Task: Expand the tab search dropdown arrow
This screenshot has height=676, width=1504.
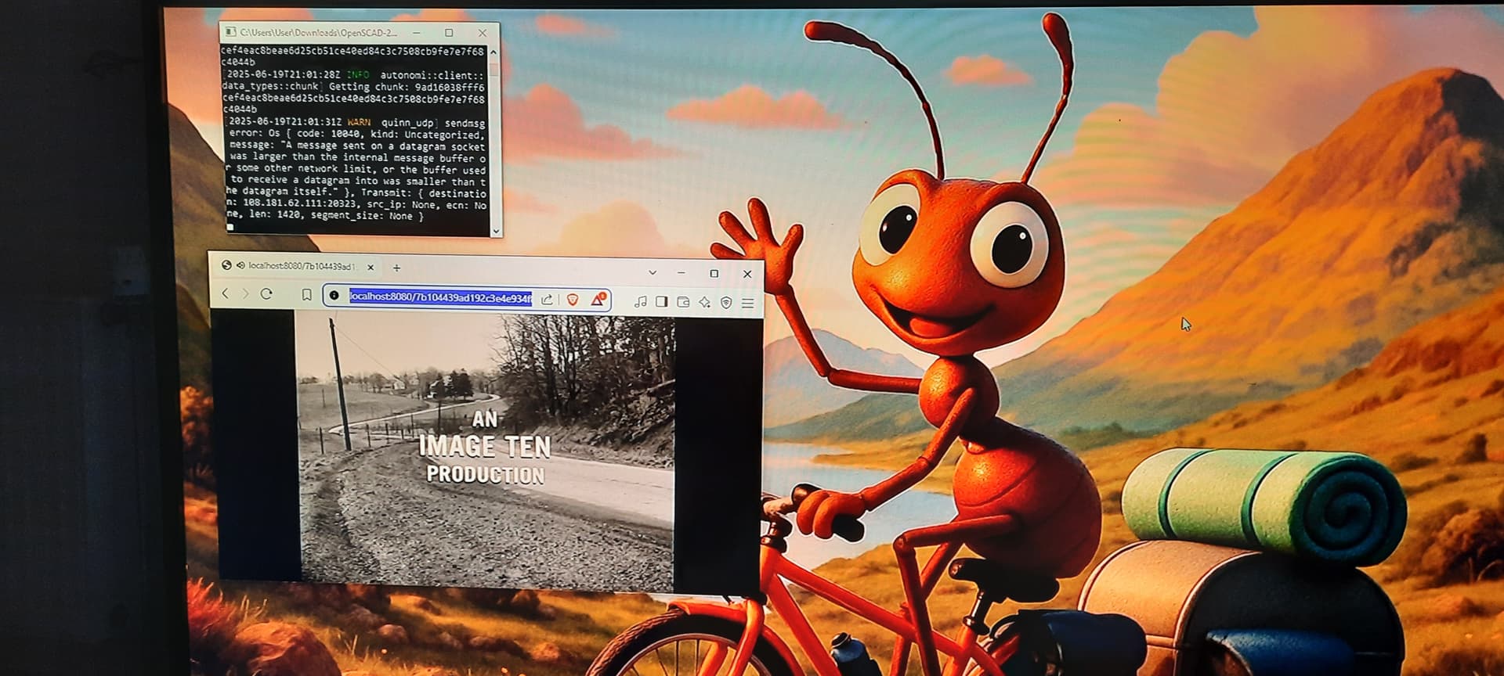Action: point(653,272)
